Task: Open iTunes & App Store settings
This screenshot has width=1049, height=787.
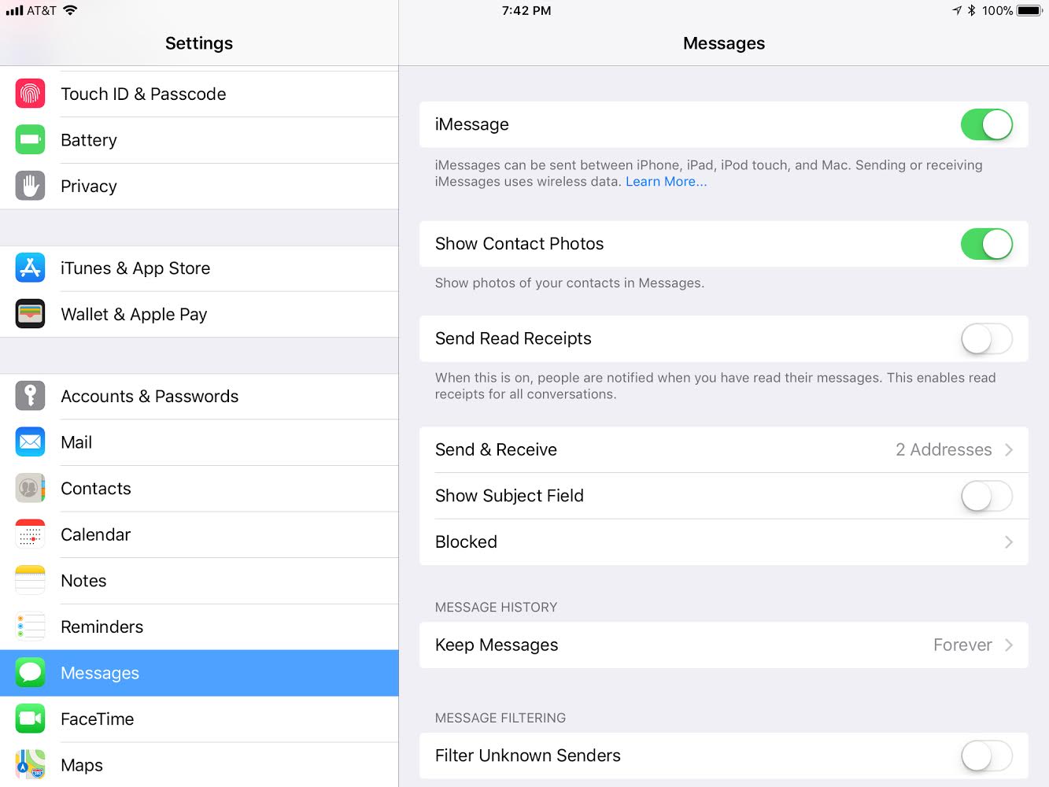Action: click(x=199, y=268)
